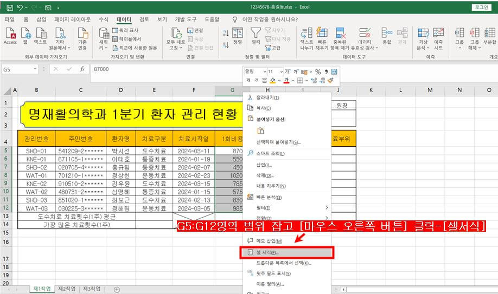Click 중복된 항목 제거 remove duplicates
This screenshot has width=498, height=294.
click(x=340, y=38)
